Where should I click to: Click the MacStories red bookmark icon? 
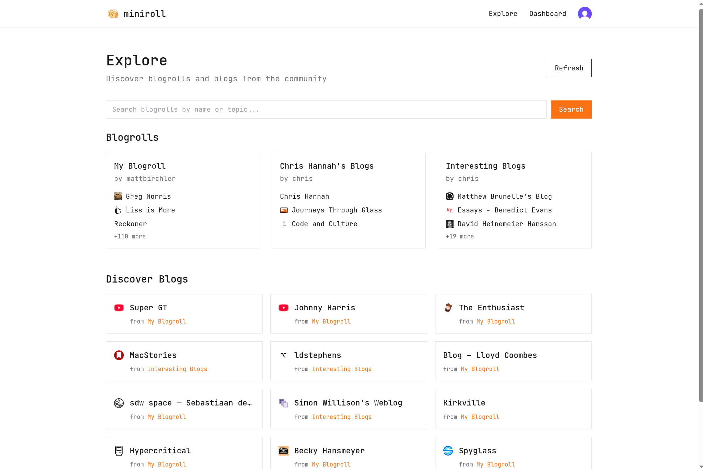tap(119, 355)
